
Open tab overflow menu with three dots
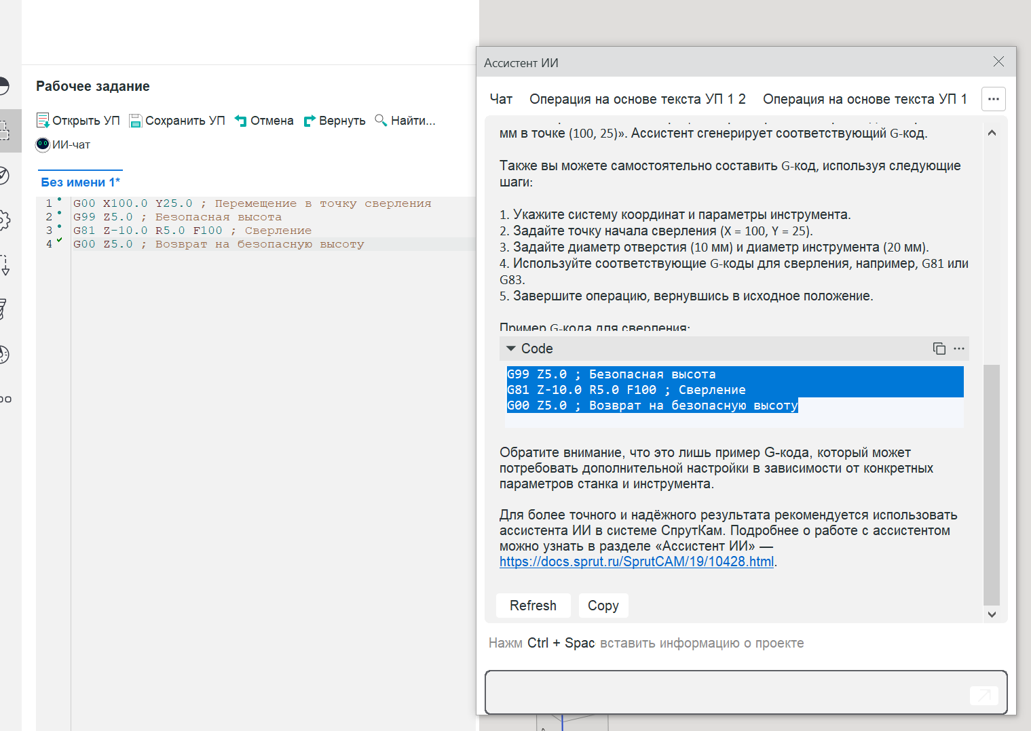coord(993,99)
